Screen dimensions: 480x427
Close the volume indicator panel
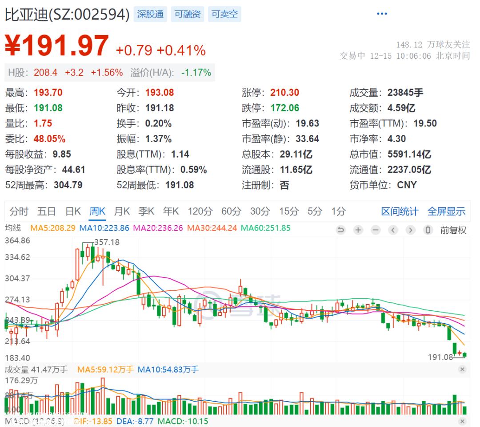462,369
